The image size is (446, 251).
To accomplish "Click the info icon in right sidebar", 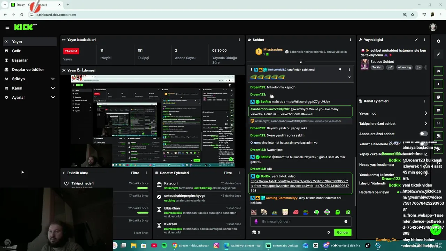I will click(x=439, y=41).
